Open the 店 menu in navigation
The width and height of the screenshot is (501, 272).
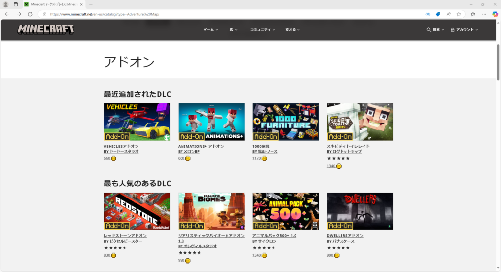pyautogui.click(x=233, y=30)
